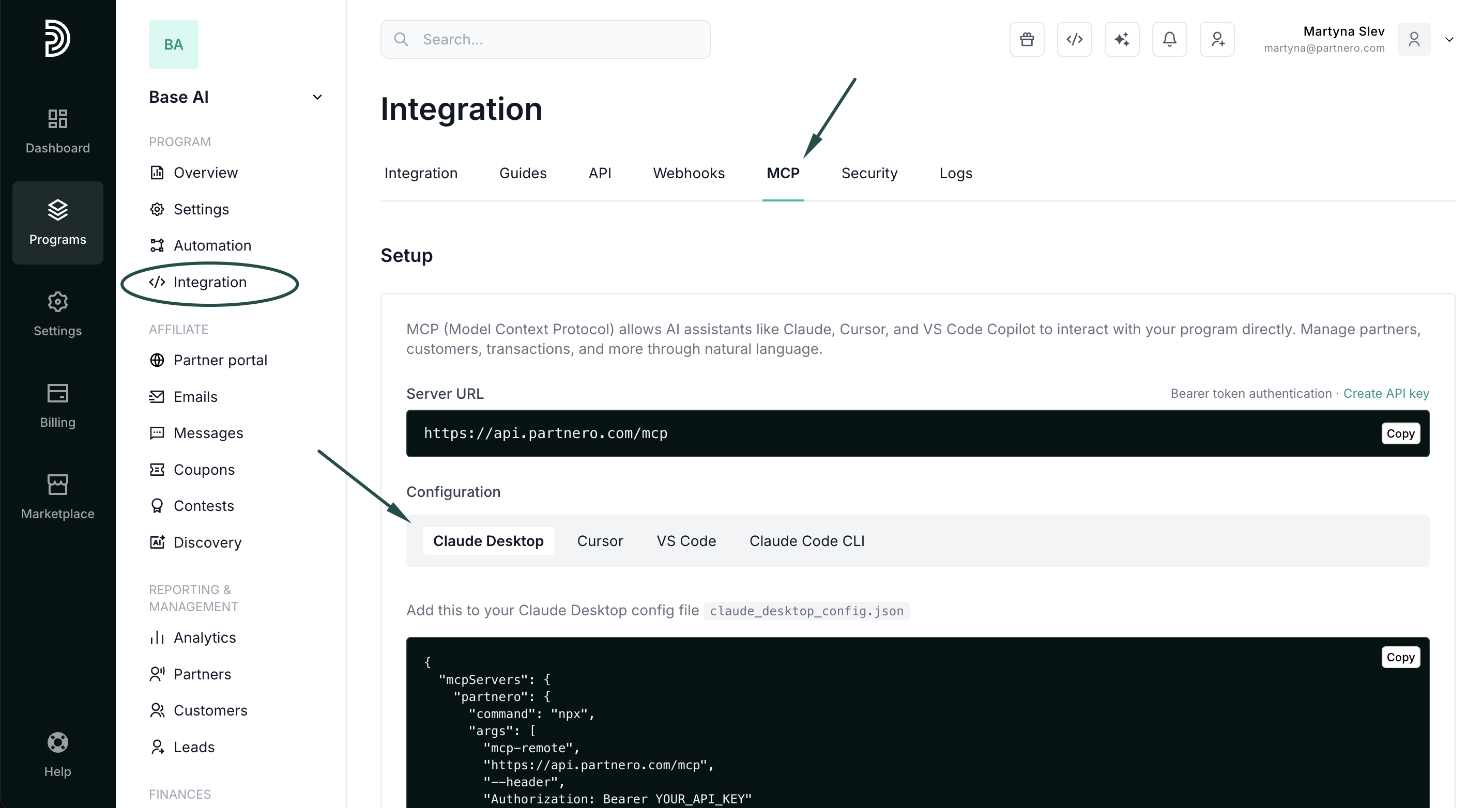Click the AI sparkles icon
Screen dimensions: 1467x808
coord(1122,39)
